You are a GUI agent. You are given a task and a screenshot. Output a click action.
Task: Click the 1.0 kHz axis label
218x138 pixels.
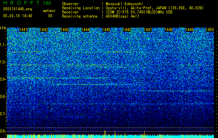click(x=3, y=62)
